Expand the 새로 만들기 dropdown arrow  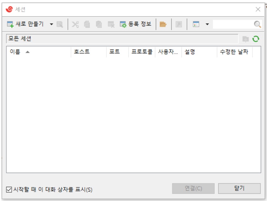pos(51,24)
